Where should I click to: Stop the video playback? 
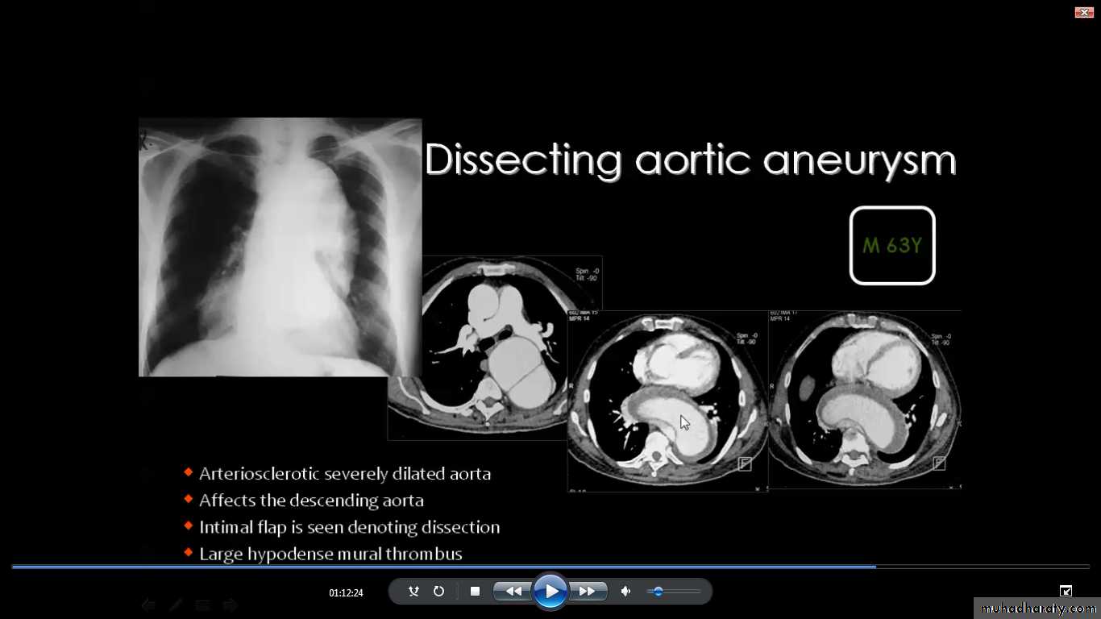tap(475, 592)
